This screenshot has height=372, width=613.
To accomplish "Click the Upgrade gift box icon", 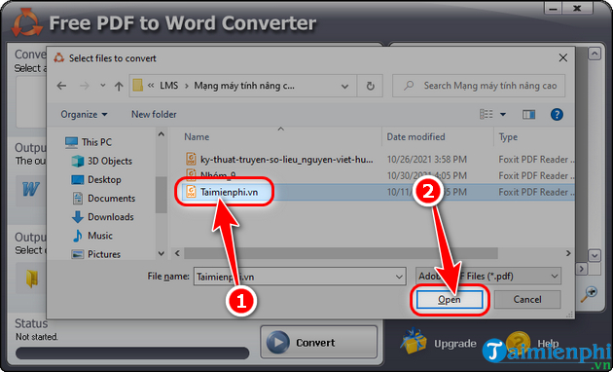I will [414, 341].
